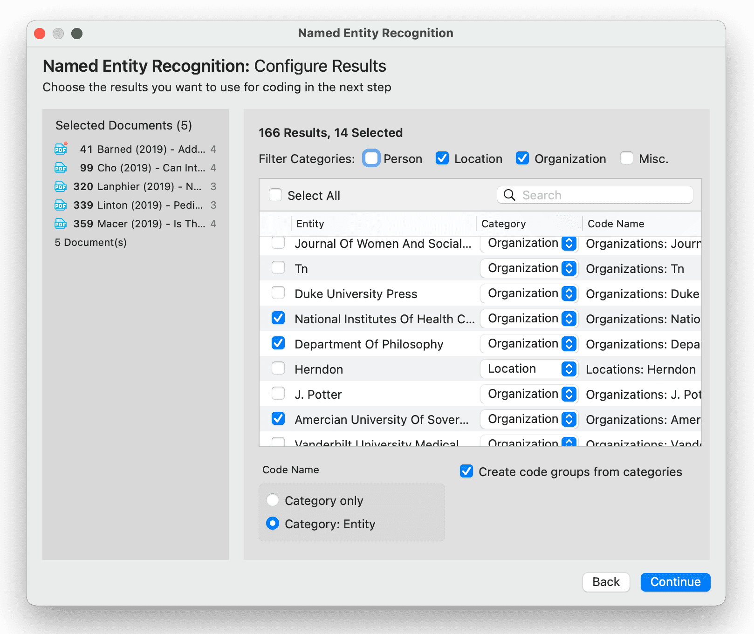This screenshot has height=634, width=754.
Task: Click the Back button
Action: pyautogui.click(x=606, y=582)
